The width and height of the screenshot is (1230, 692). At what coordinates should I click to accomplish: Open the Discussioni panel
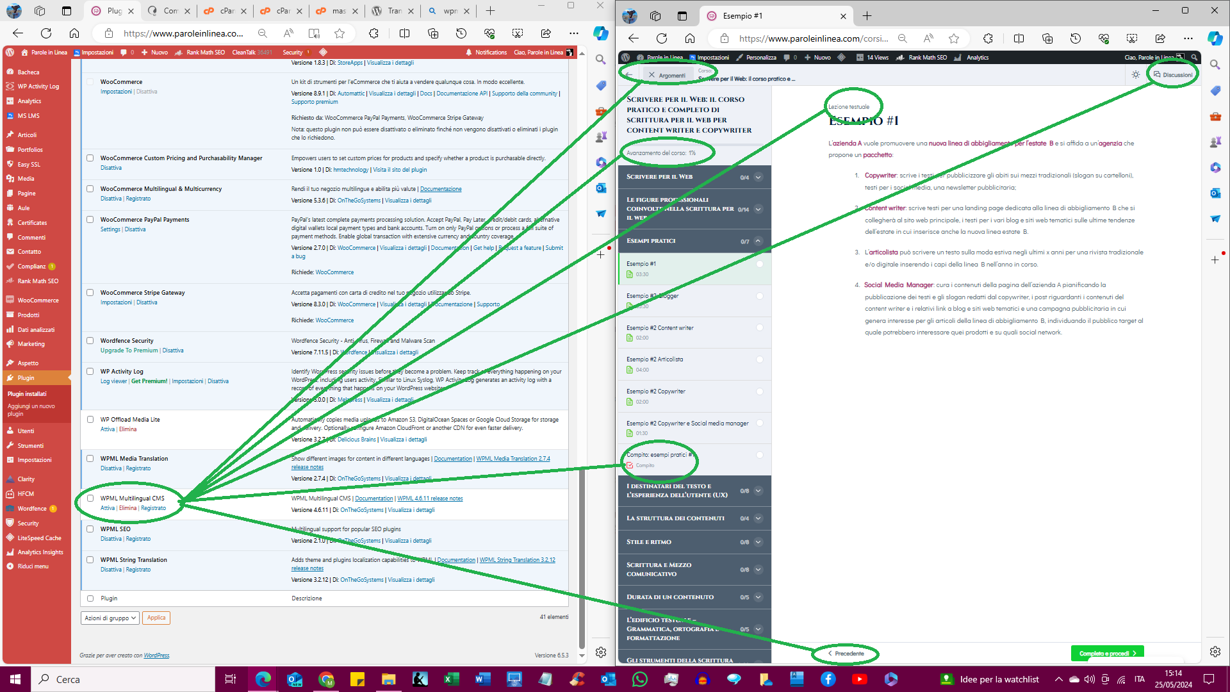(1173, 75)
